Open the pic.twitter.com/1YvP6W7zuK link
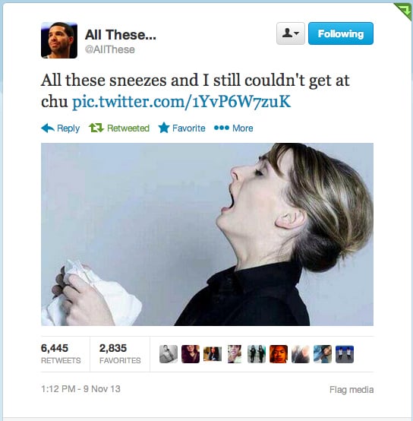 coord(181,102)
